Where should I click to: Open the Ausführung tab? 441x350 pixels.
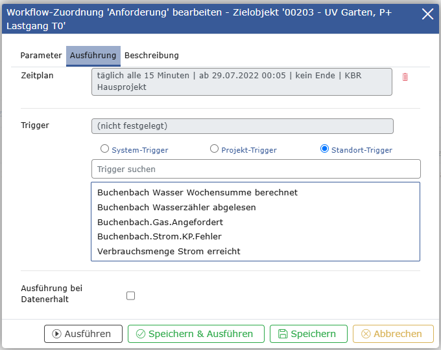pyautogui.click(x=93, y=56)
